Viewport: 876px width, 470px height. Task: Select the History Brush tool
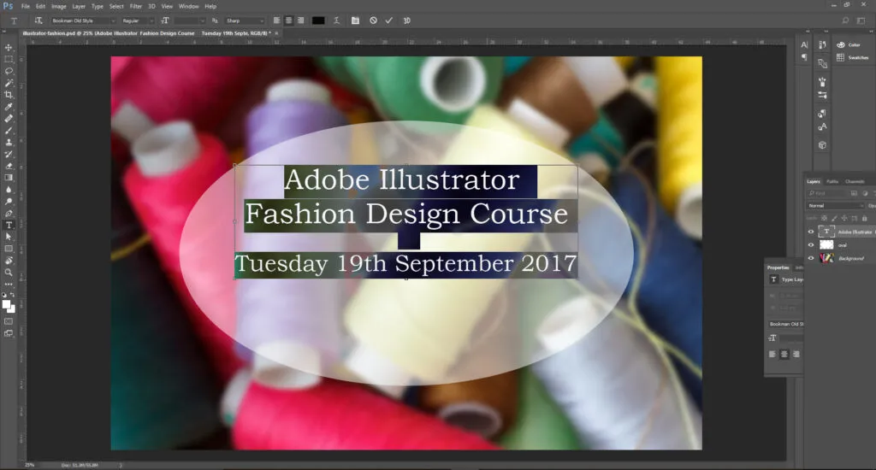[x=9, y=154]
